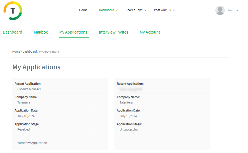Viewport: 248px width, 153px height.
Task: Select the Unsuccessful application card
Action: [162, 114]
